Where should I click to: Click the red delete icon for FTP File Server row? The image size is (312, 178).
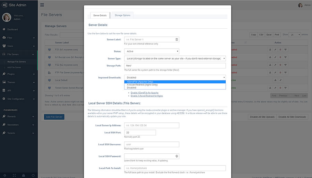click(x=280, y=73)
